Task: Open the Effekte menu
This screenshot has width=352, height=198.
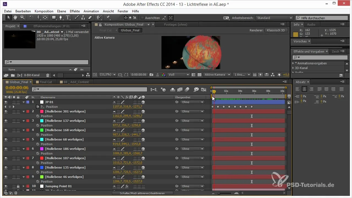Action: pyautogui.click(x=75, y=11)
